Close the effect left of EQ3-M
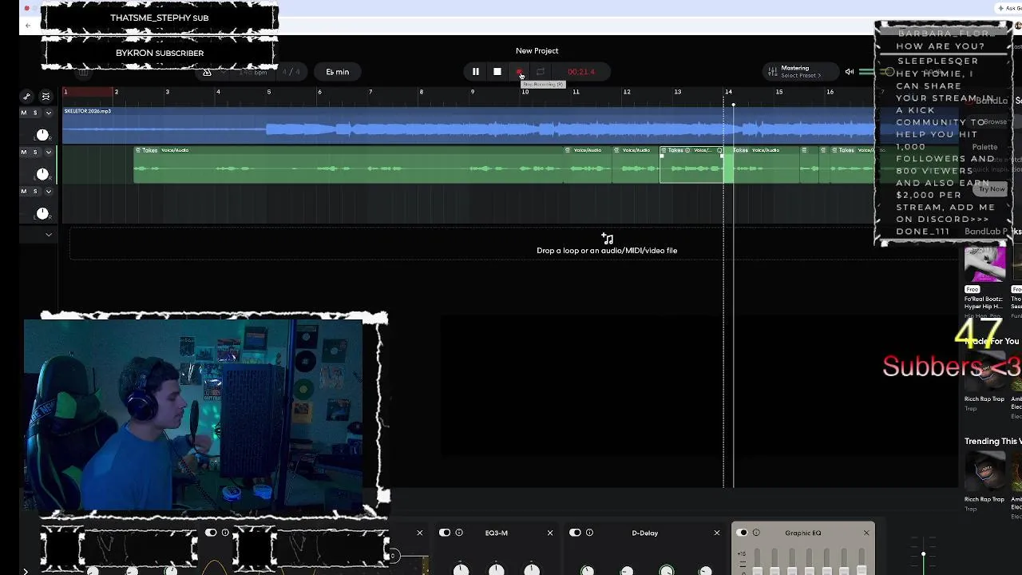 420,533
